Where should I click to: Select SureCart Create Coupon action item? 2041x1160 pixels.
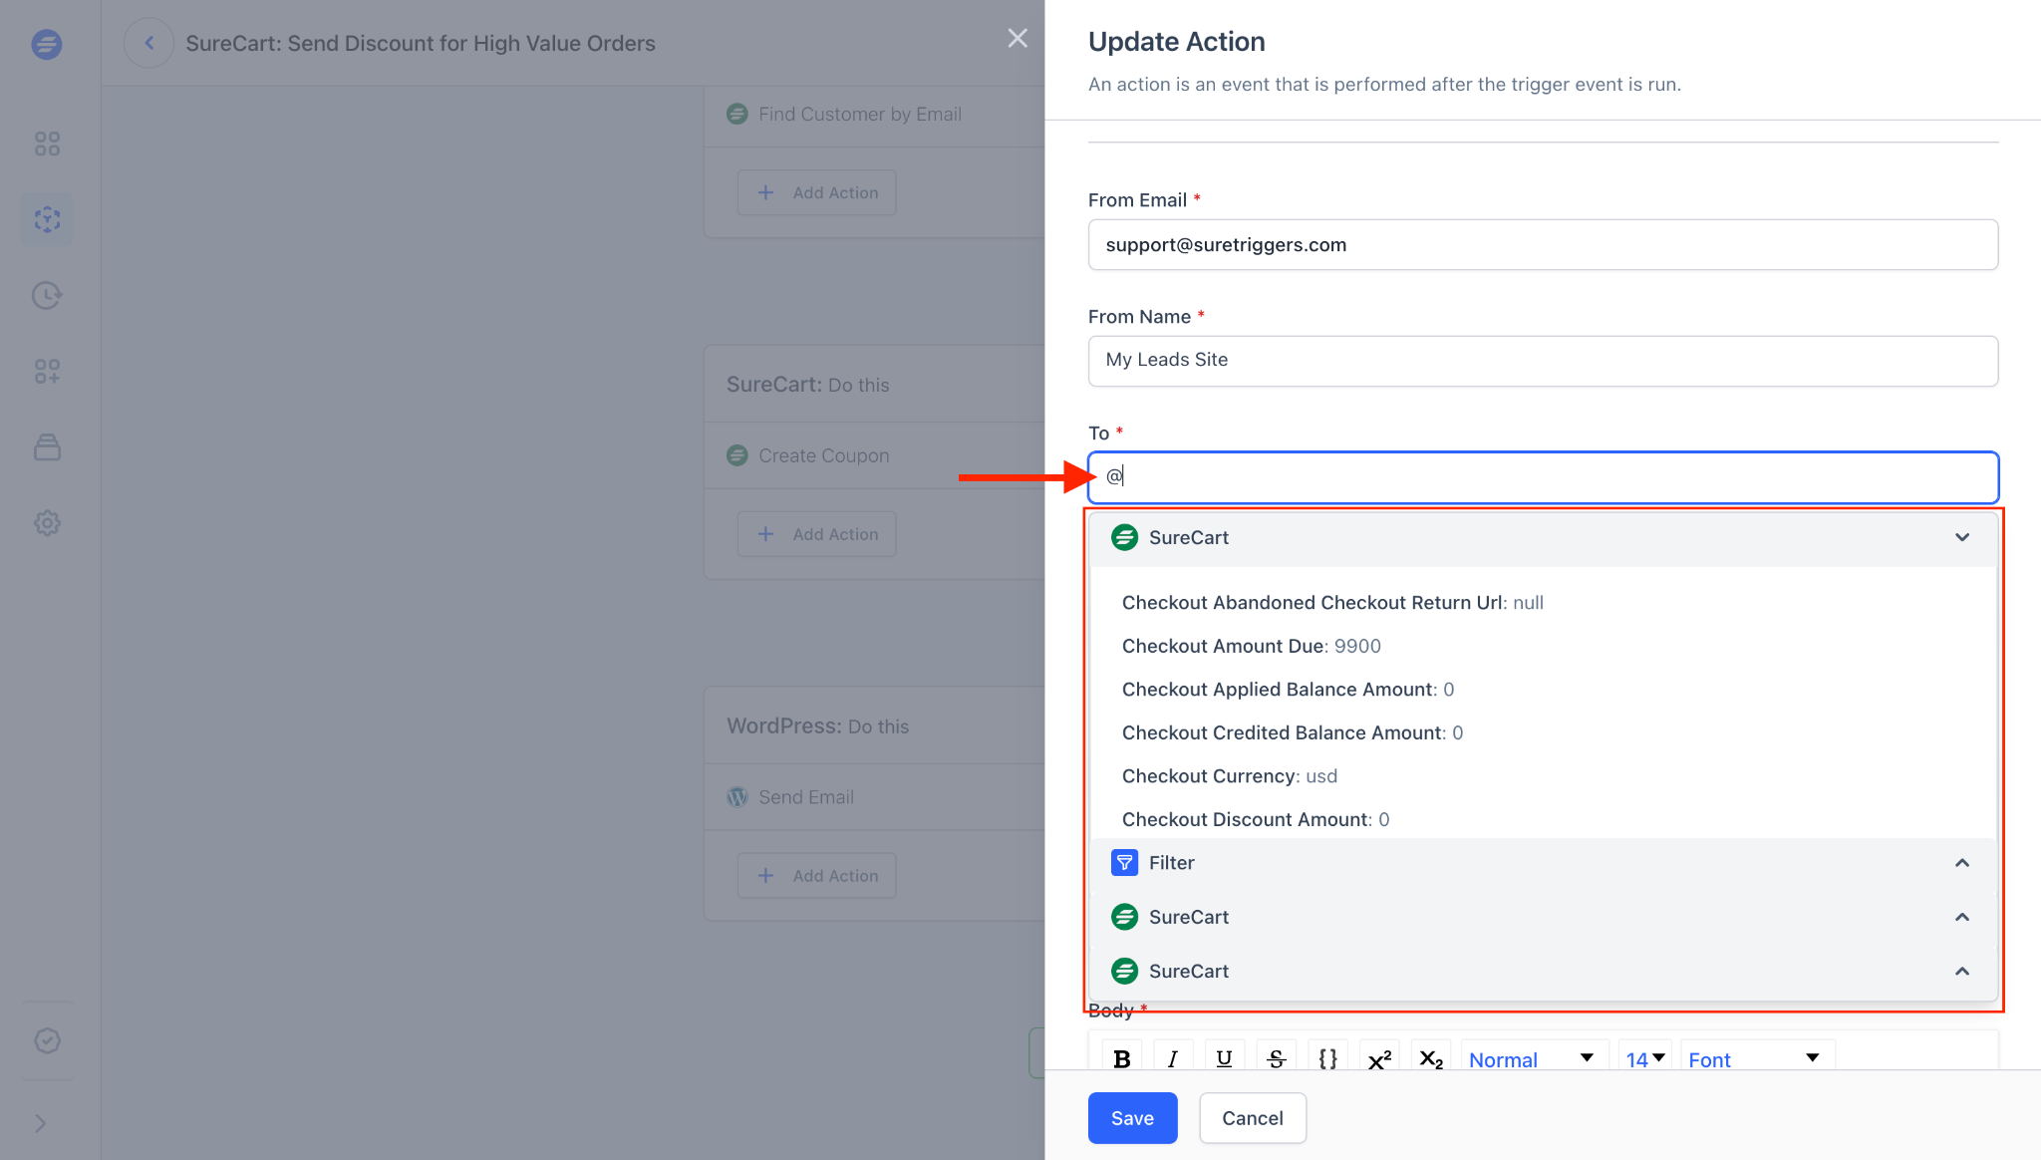pos(823,453)
